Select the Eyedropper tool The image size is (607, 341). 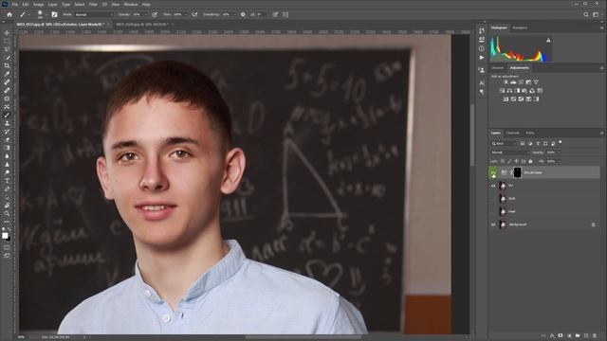(7, 74)
